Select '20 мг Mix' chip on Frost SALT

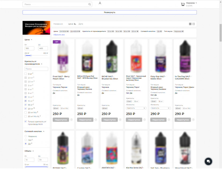(64, 108)
